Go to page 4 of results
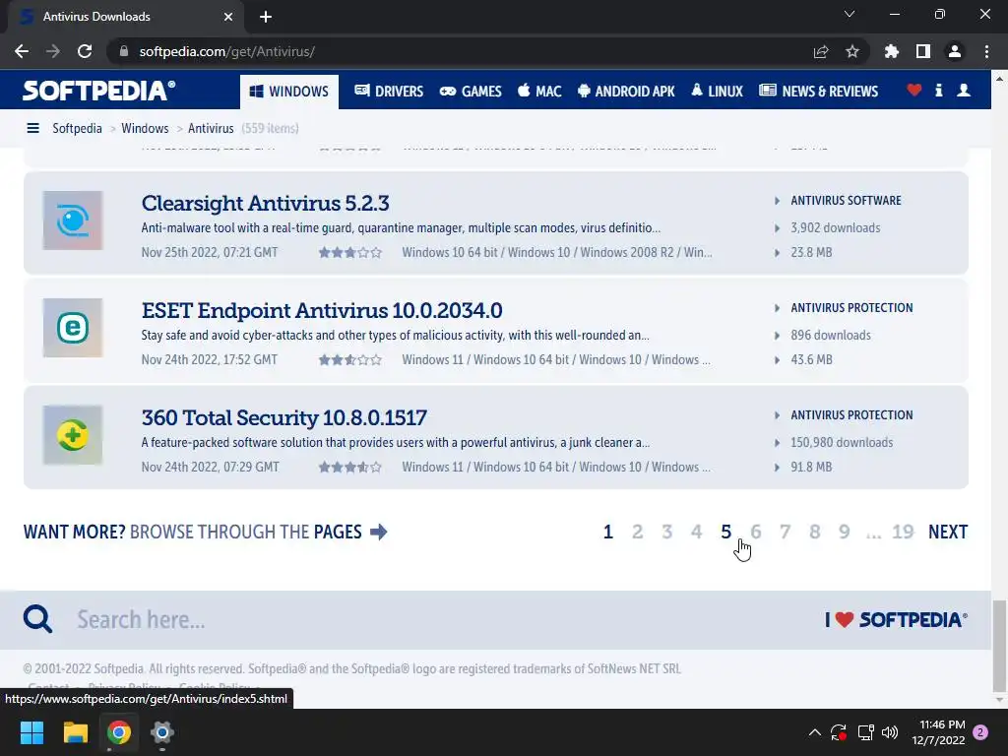 [696, 532]
